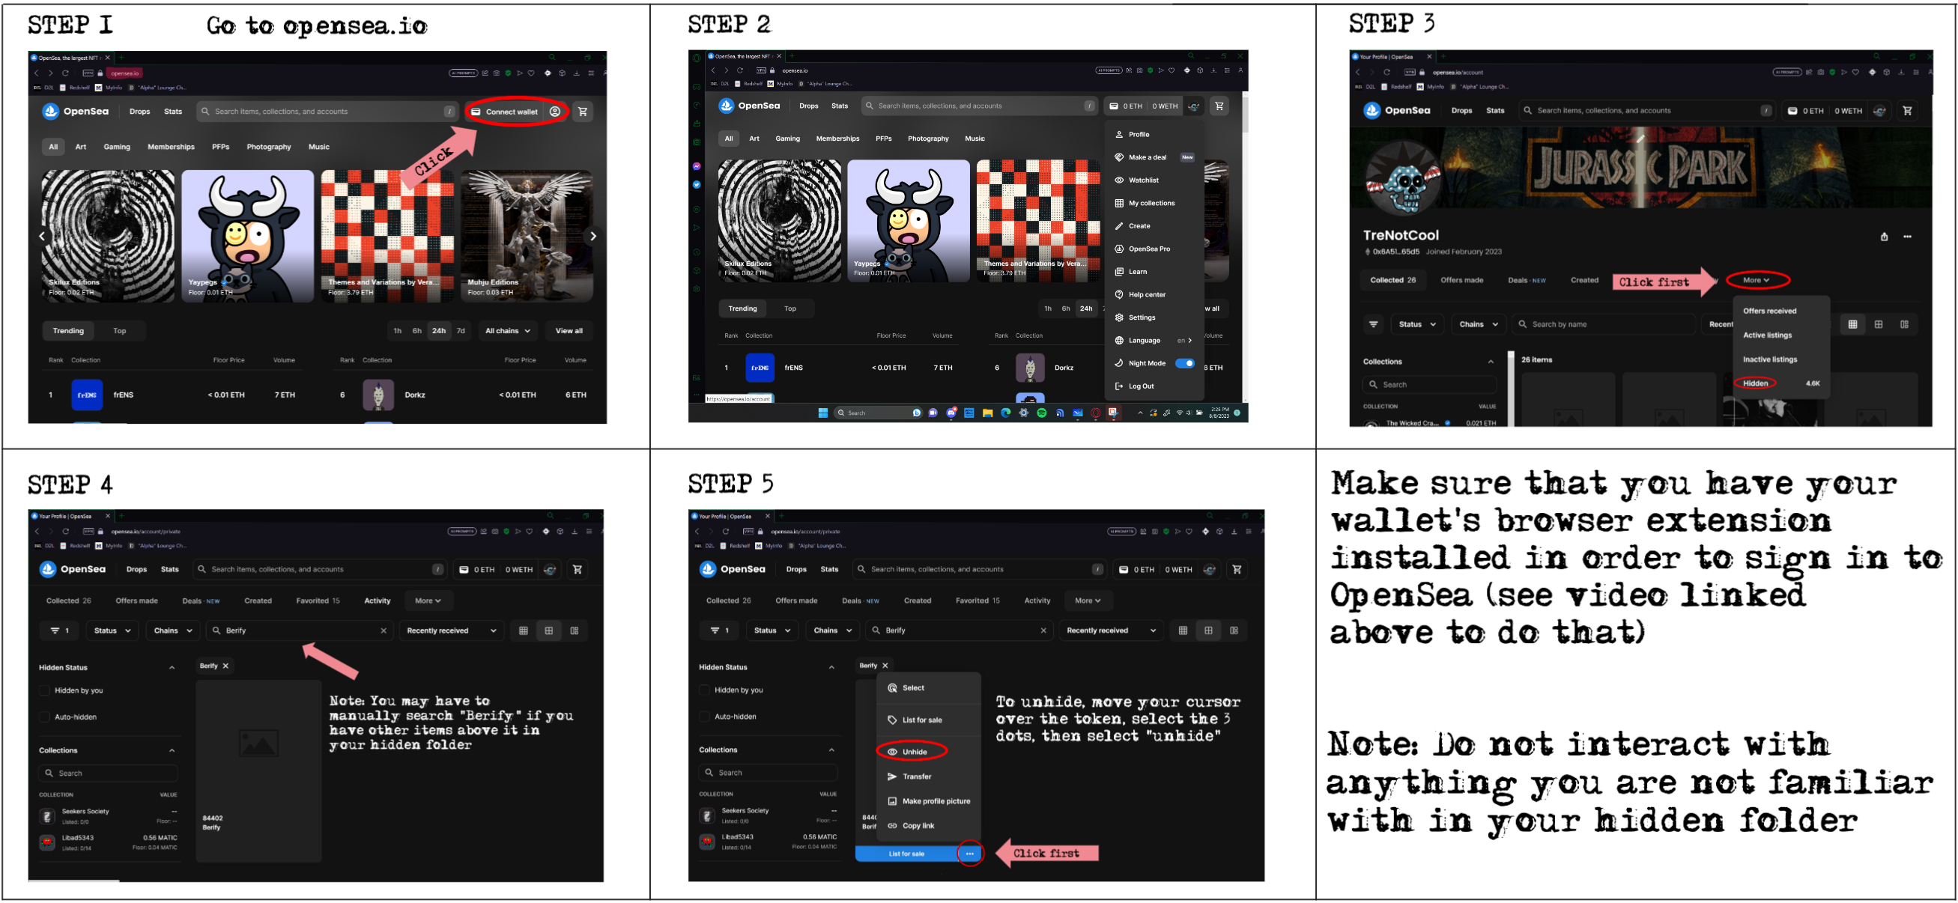Click filter icon in Step 3 toolbar
This screenshot has width=1958, height=903.
point(1373,324)
